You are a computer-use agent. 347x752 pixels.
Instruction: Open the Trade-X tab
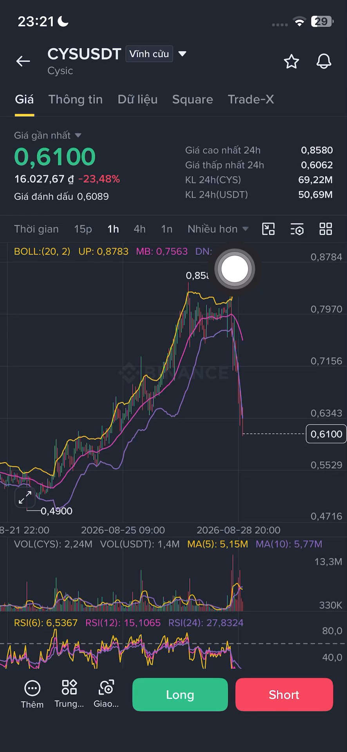pyautogui.click(x=251, y=99)
